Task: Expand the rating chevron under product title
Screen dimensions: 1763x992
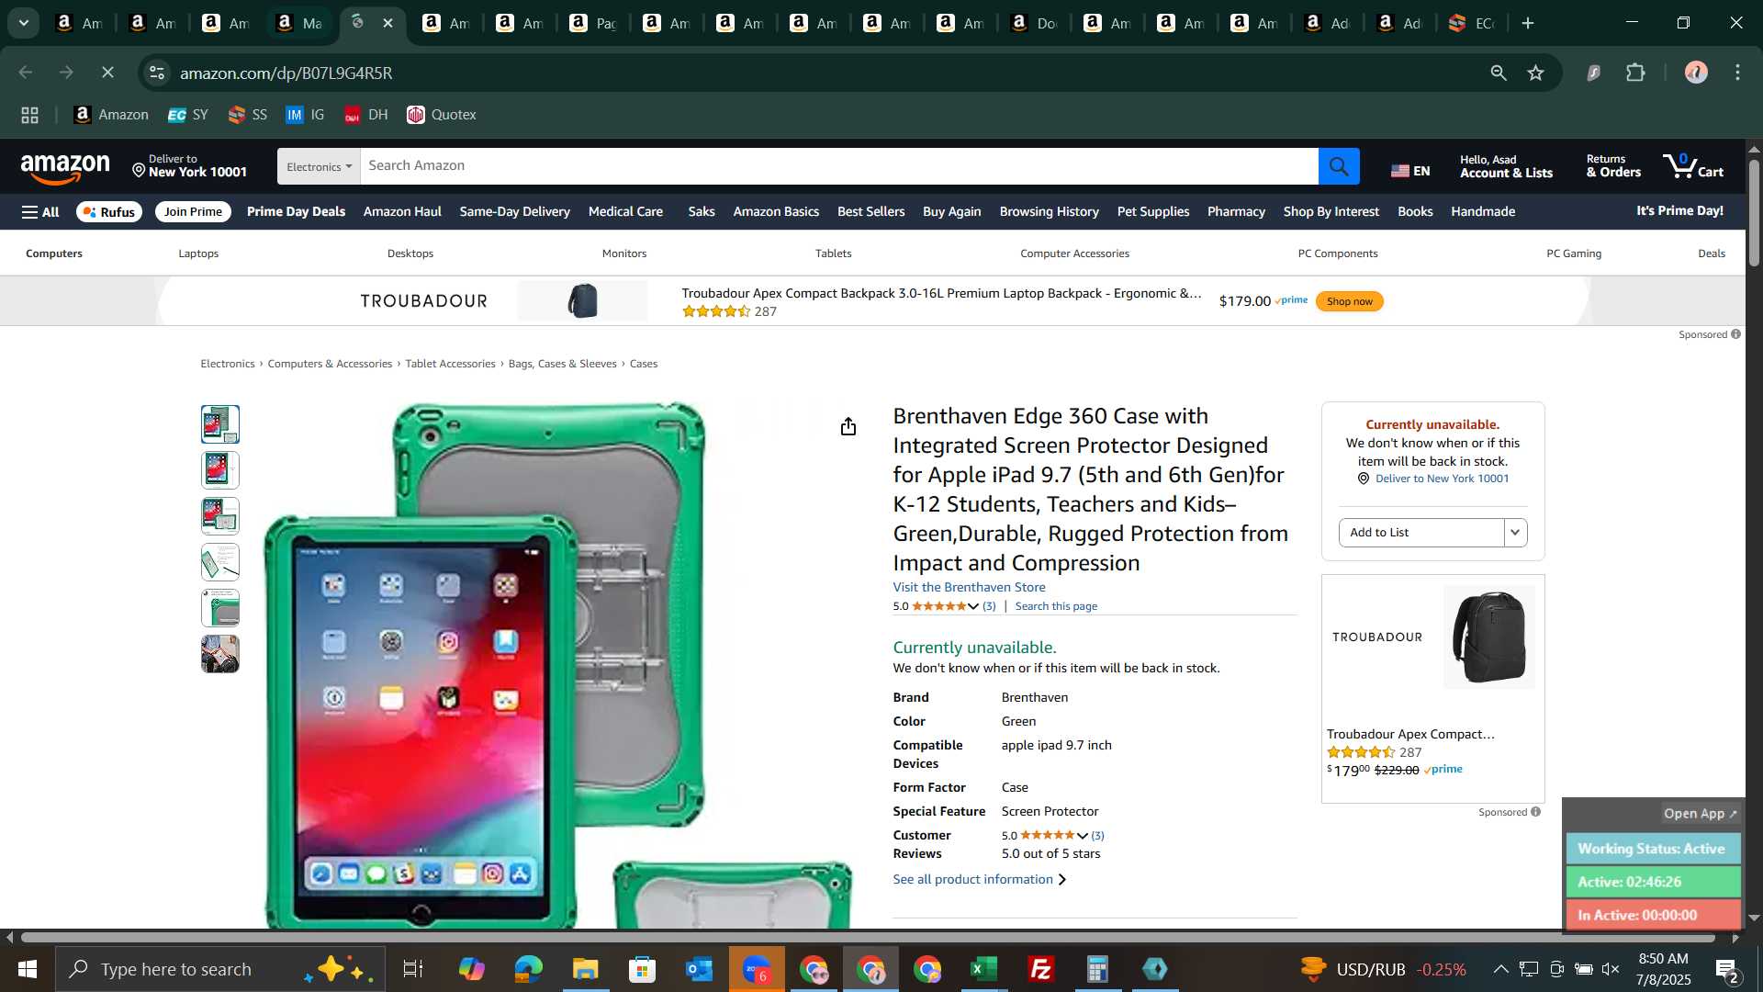Action: (973, 606)
